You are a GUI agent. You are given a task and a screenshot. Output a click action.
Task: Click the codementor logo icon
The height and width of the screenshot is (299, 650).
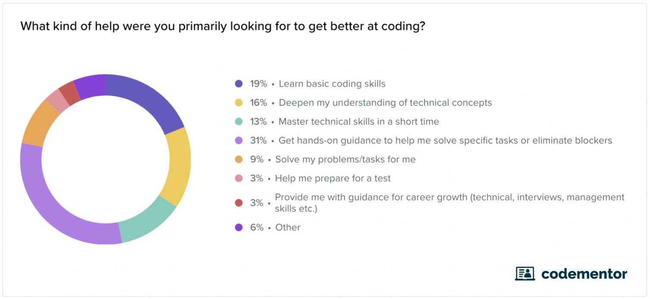point(525,274)
